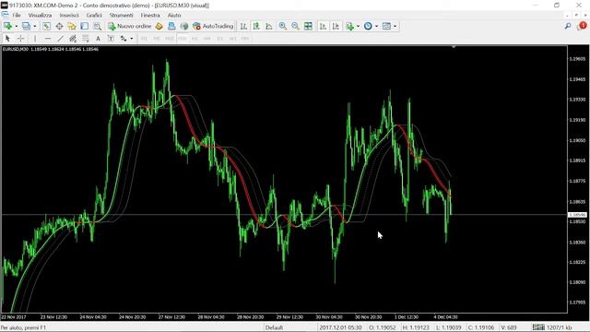
Task: Open a new chart window
Action: [8, 26]
